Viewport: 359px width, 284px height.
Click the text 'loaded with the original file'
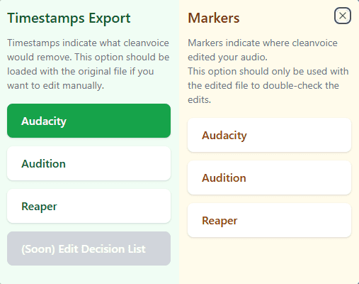(x=67, y=71)
